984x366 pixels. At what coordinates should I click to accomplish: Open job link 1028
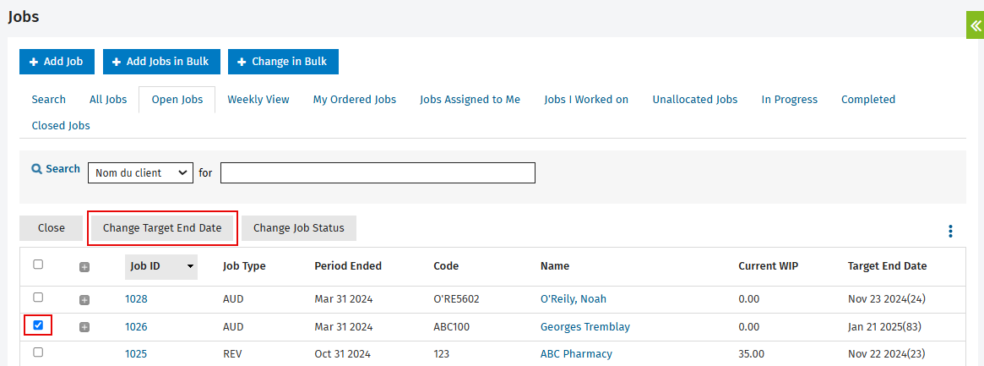(136, 299)
